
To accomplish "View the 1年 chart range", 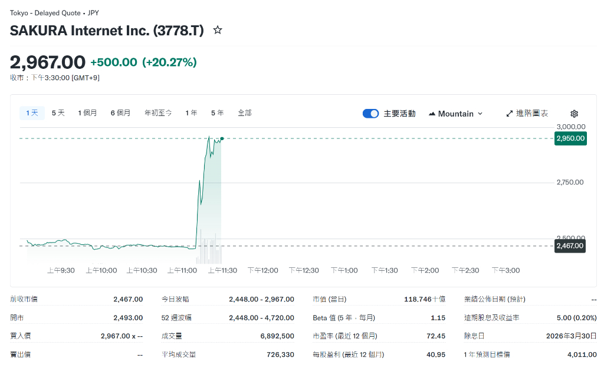I will point(191,112).
